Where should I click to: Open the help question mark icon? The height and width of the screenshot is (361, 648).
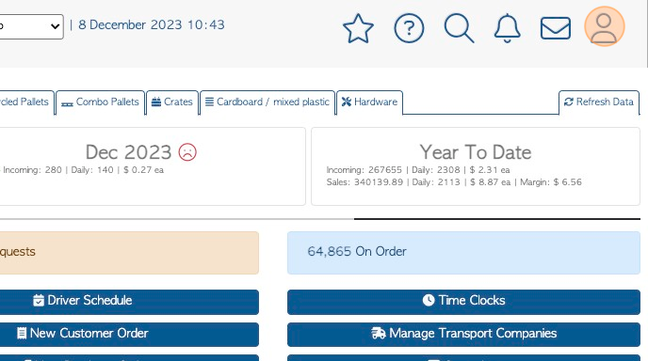point(409,28)
